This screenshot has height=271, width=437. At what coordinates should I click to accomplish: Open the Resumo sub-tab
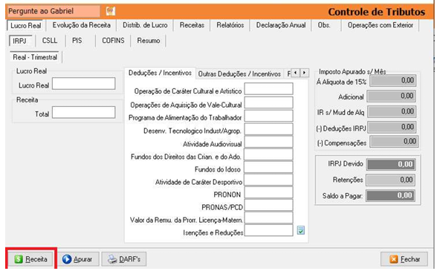click(x=149, y=41)
